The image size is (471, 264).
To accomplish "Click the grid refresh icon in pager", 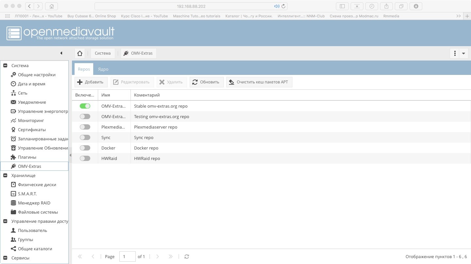I will (187, 256).
